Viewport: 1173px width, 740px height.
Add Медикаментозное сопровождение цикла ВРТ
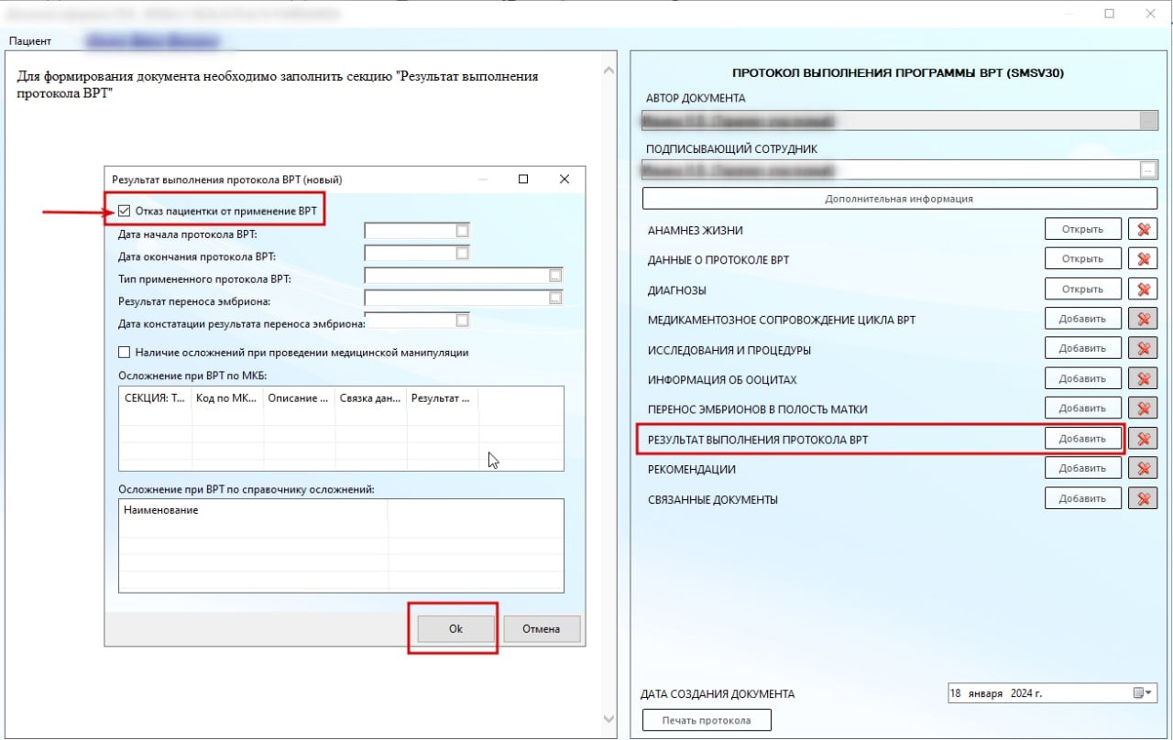point(1082,319)
